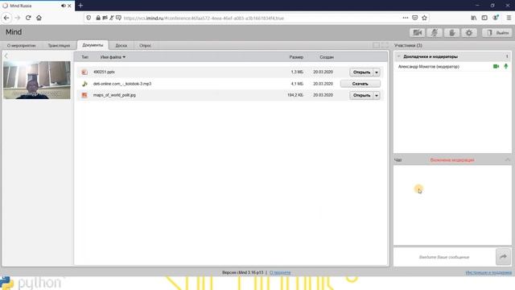
Task: Open the Firefox account icon
Action: pos(496,18)
